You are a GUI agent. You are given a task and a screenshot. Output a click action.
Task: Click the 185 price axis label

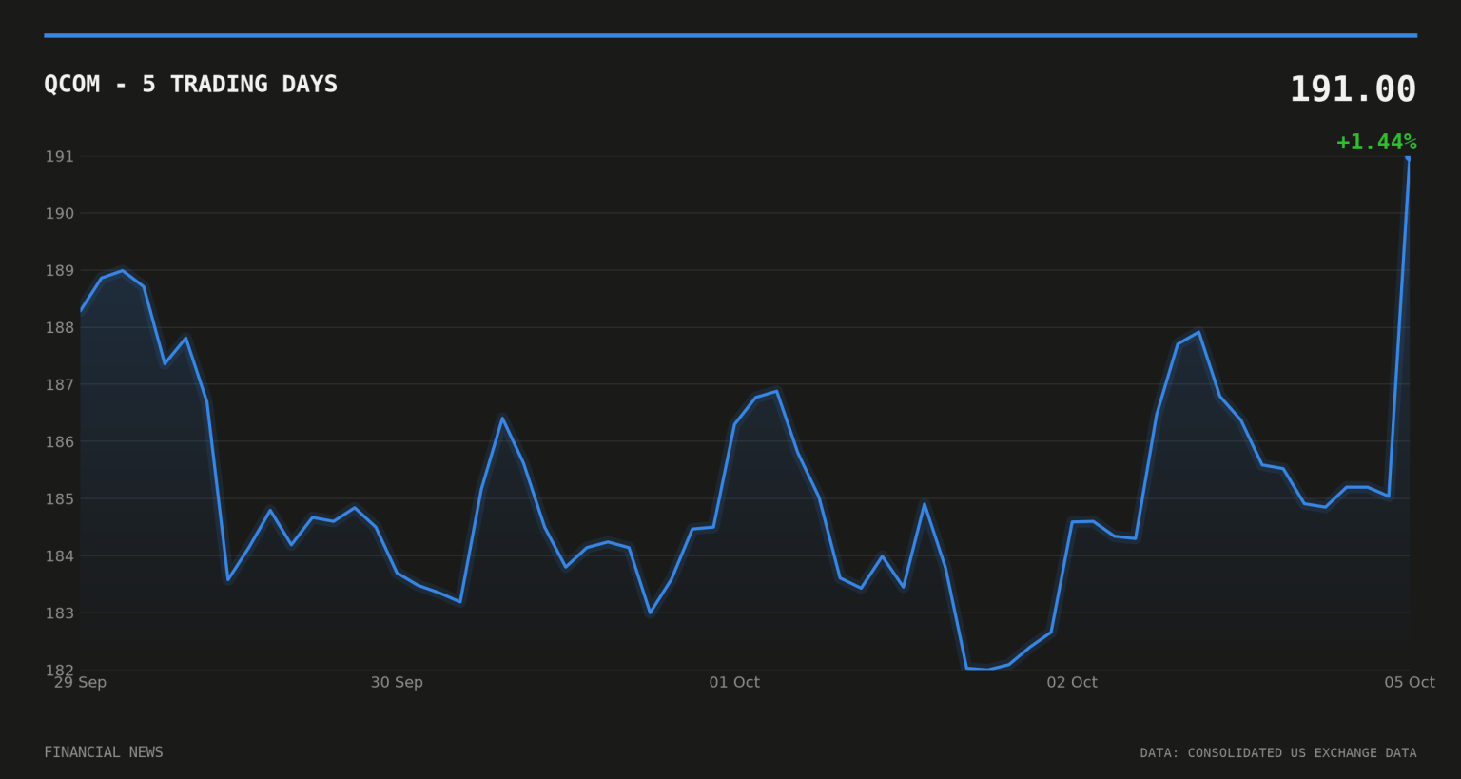click(x=60, y=498)
